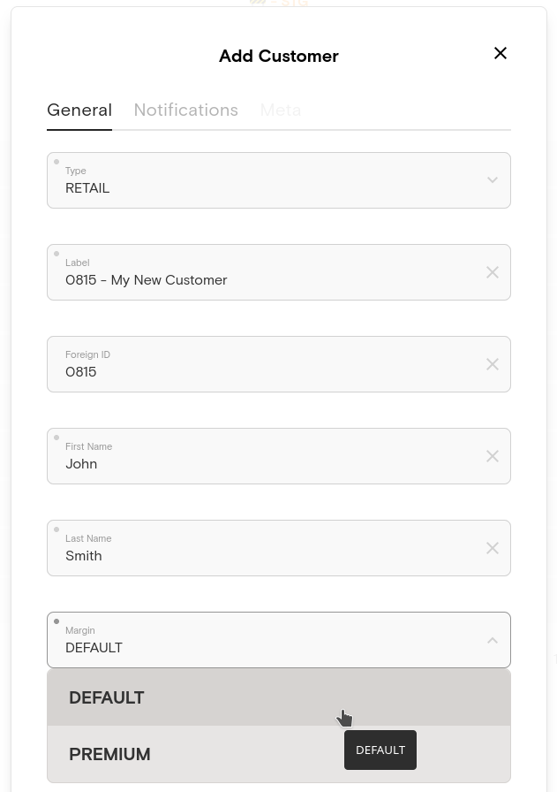Click the dark DEFAULT tooltip

pyautogui.click(x=380, y=750)
